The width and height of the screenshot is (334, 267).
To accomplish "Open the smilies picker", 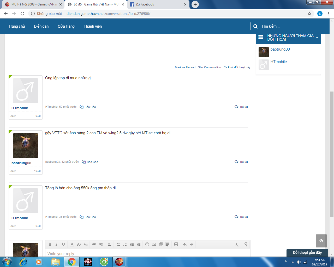I will (x=147, y=244).
